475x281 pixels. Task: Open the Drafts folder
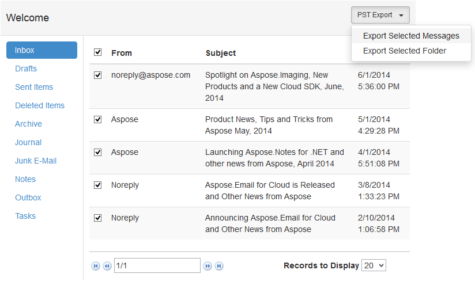point(26,69)
